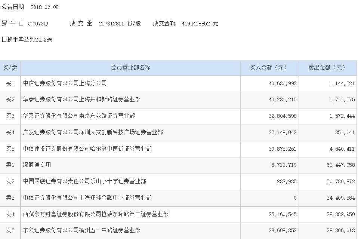Screen dimensions: 358x239
Task: Click the 卖2 rank label
Action: (x=10, y=181)
